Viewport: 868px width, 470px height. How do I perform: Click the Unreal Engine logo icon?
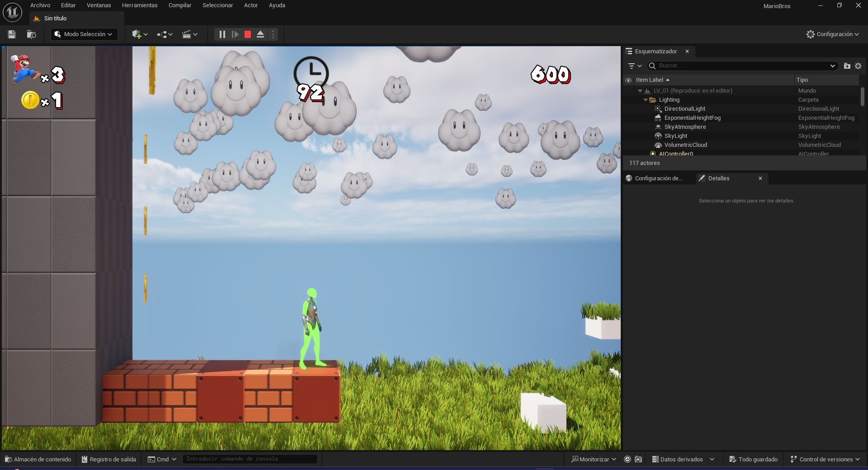12,12
